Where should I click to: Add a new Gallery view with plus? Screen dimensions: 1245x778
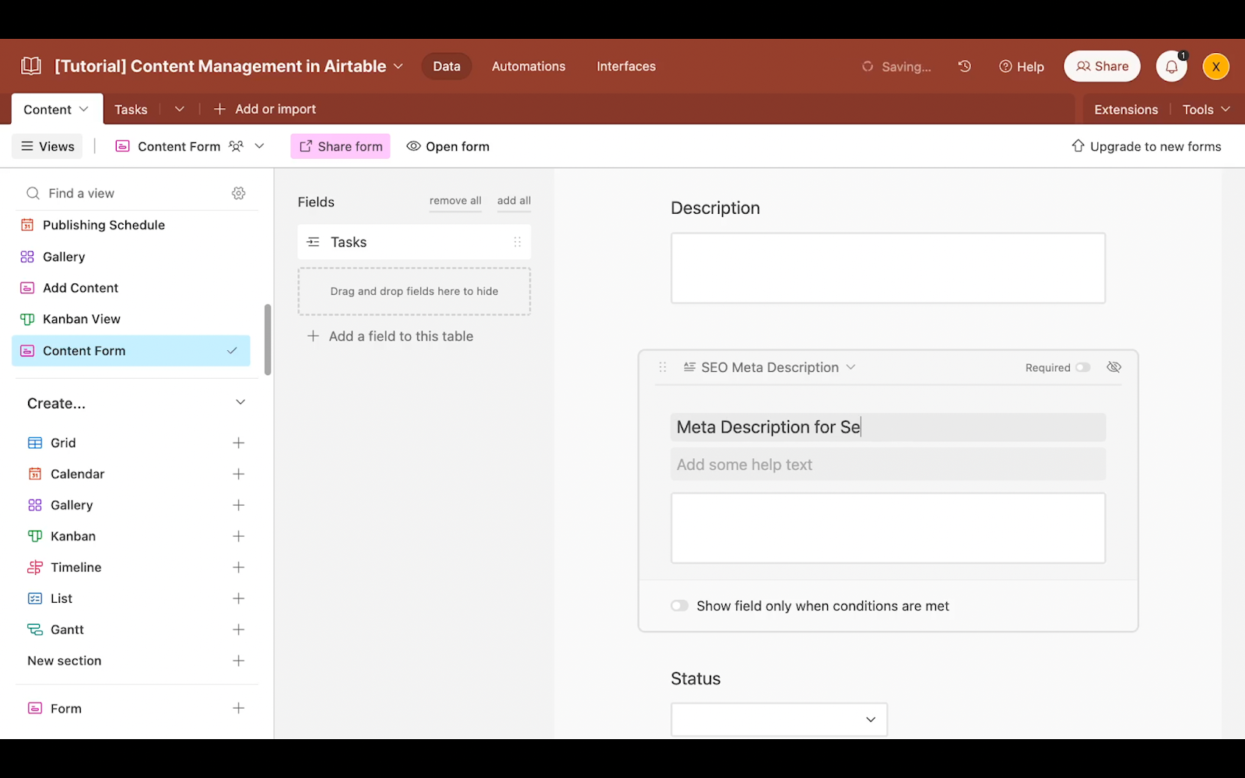[x=239, y=505]
